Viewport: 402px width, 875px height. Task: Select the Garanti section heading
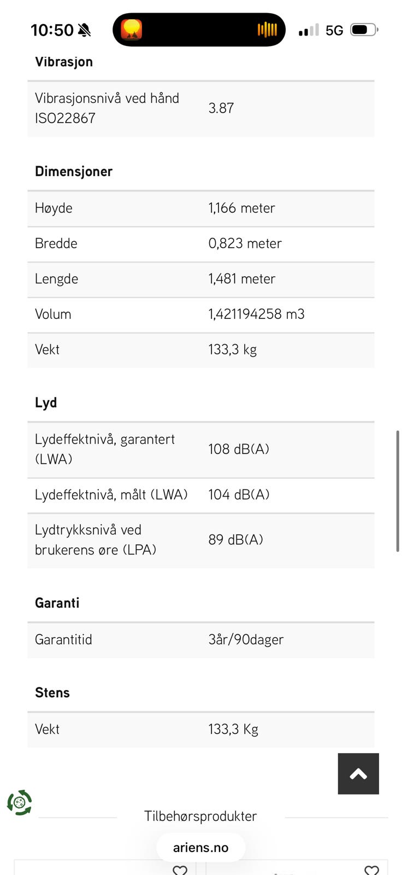click(57, 603)
